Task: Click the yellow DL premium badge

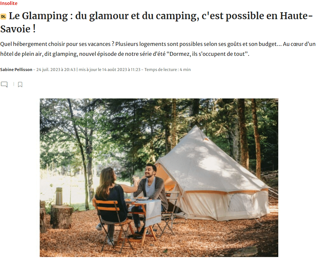Action: tap(3, 17)
